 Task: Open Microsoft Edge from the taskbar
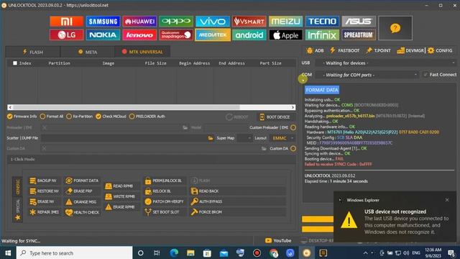[x=174, y=253]
